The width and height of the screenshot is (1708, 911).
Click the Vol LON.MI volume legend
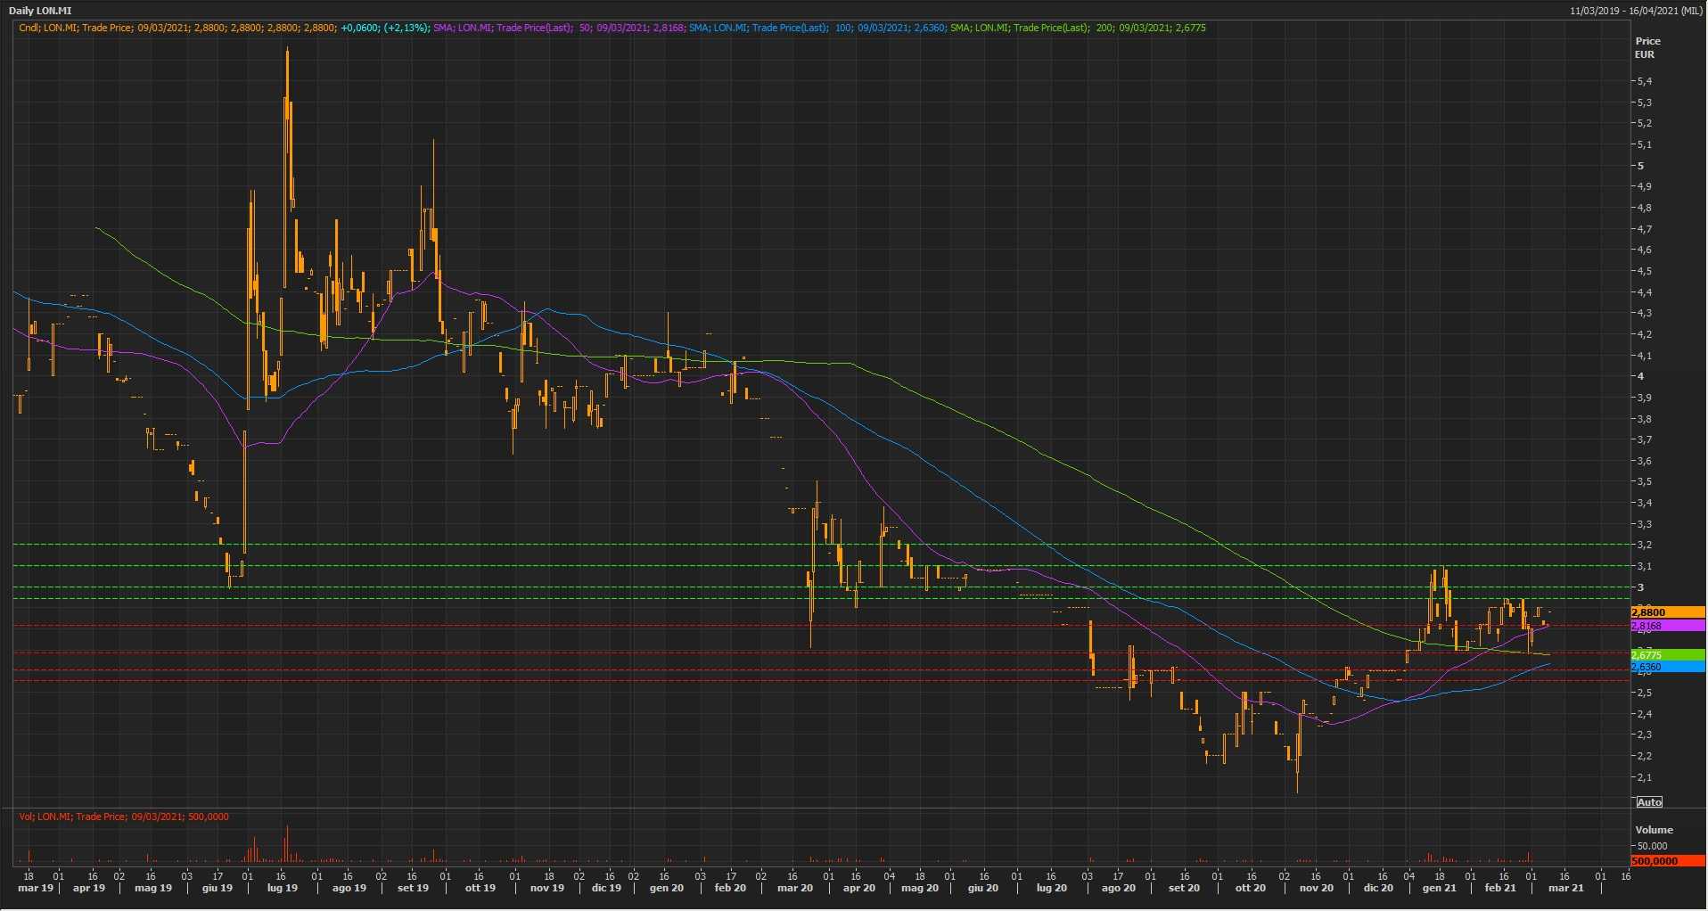pyautogui.click(x=124, y=817)
